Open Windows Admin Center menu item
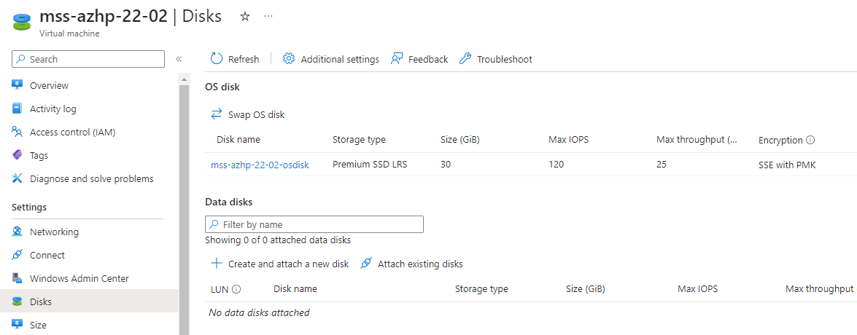This screenshot has height=335, width=857. pyautogui.click(x=80, y=278)
